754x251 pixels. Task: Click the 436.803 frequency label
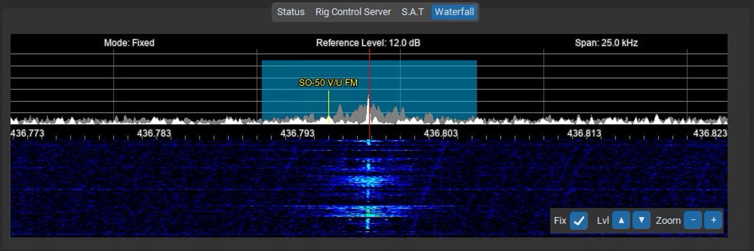pos(441,134)
